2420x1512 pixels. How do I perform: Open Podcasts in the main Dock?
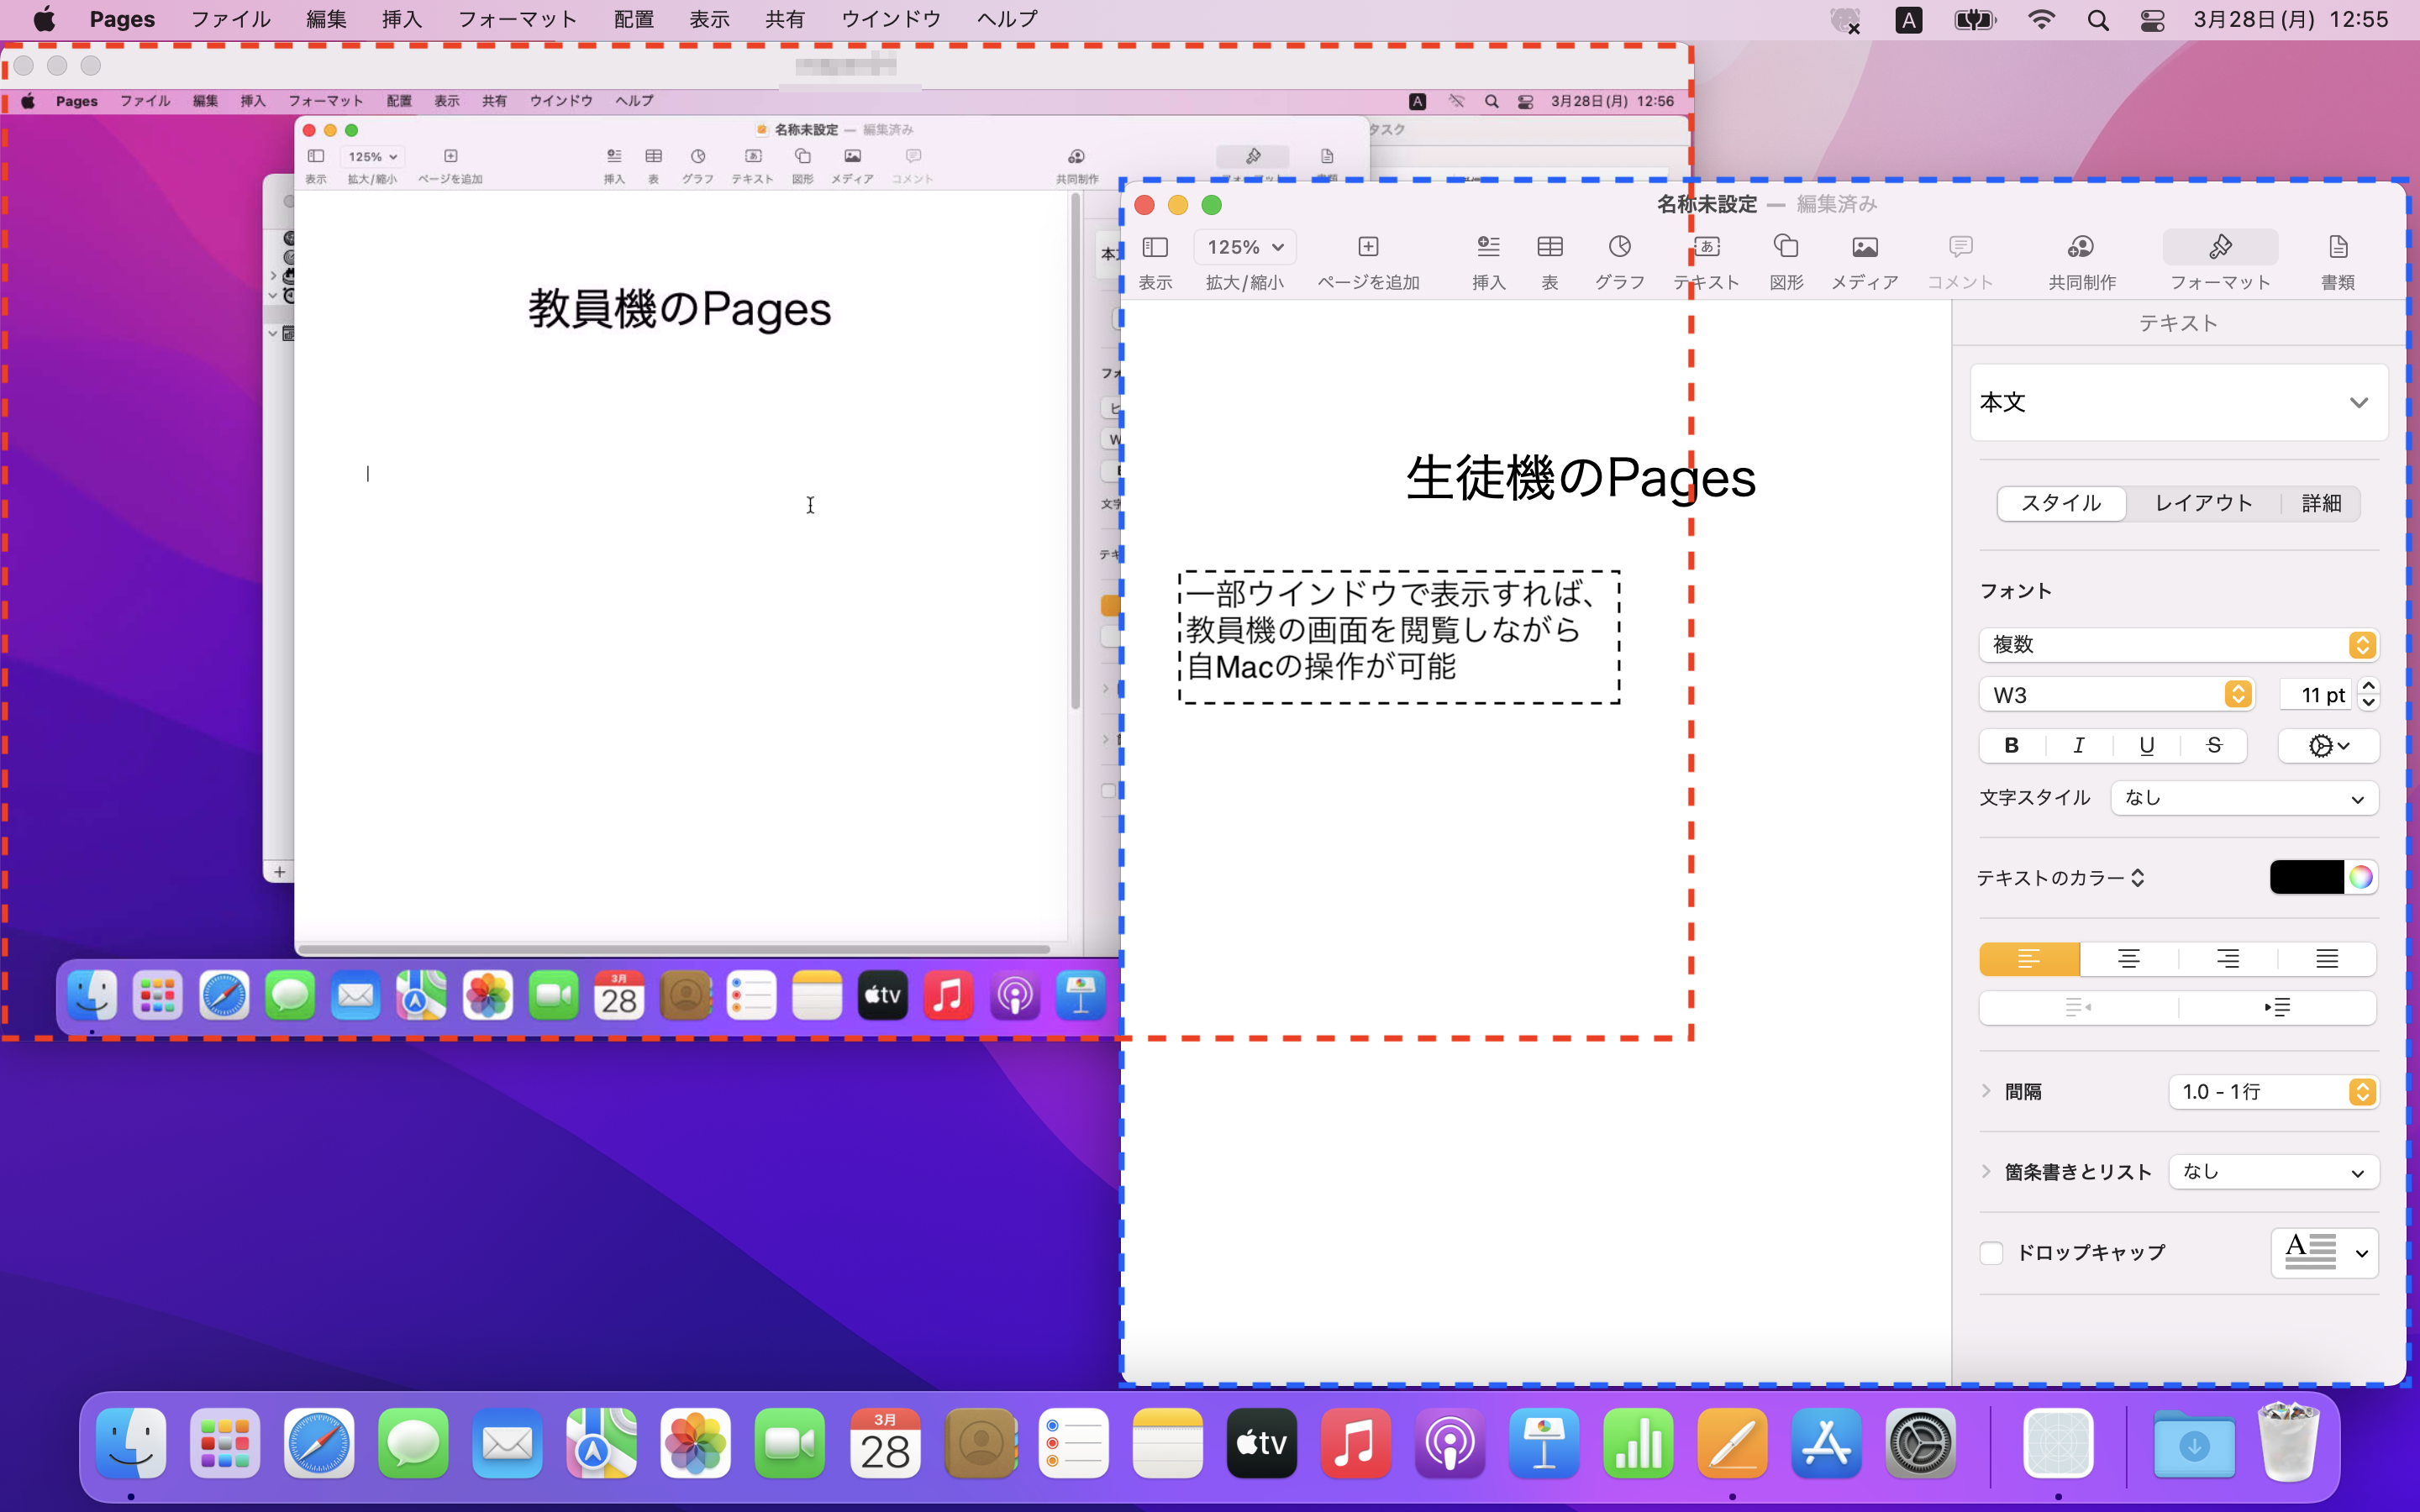click(1450, 1443)
